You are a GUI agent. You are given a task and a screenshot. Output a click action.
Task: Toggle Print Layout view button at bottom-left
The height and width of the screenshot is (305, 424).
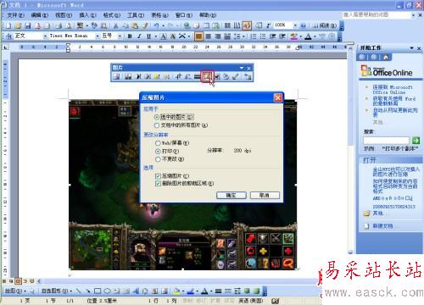pyautogui.click(x=18, y=281)
